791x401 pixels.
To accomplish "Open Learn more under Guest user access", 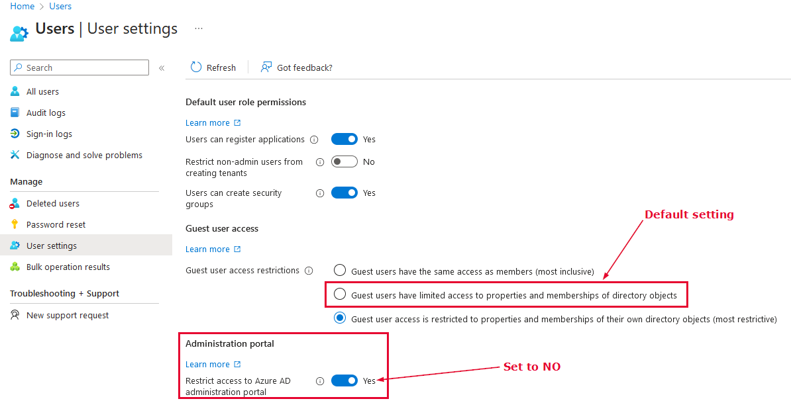I will pos(207,249).
